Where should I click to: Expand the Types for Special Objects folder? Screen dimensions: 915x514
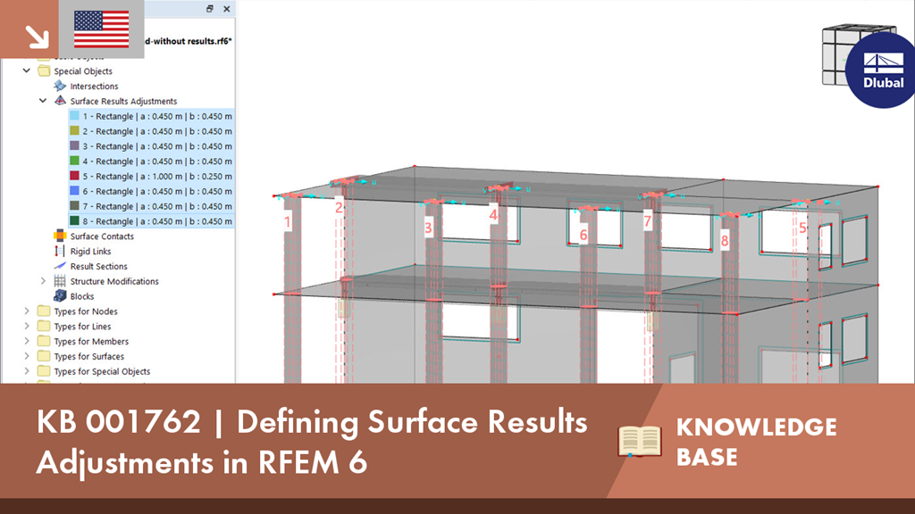coord(26,370)
